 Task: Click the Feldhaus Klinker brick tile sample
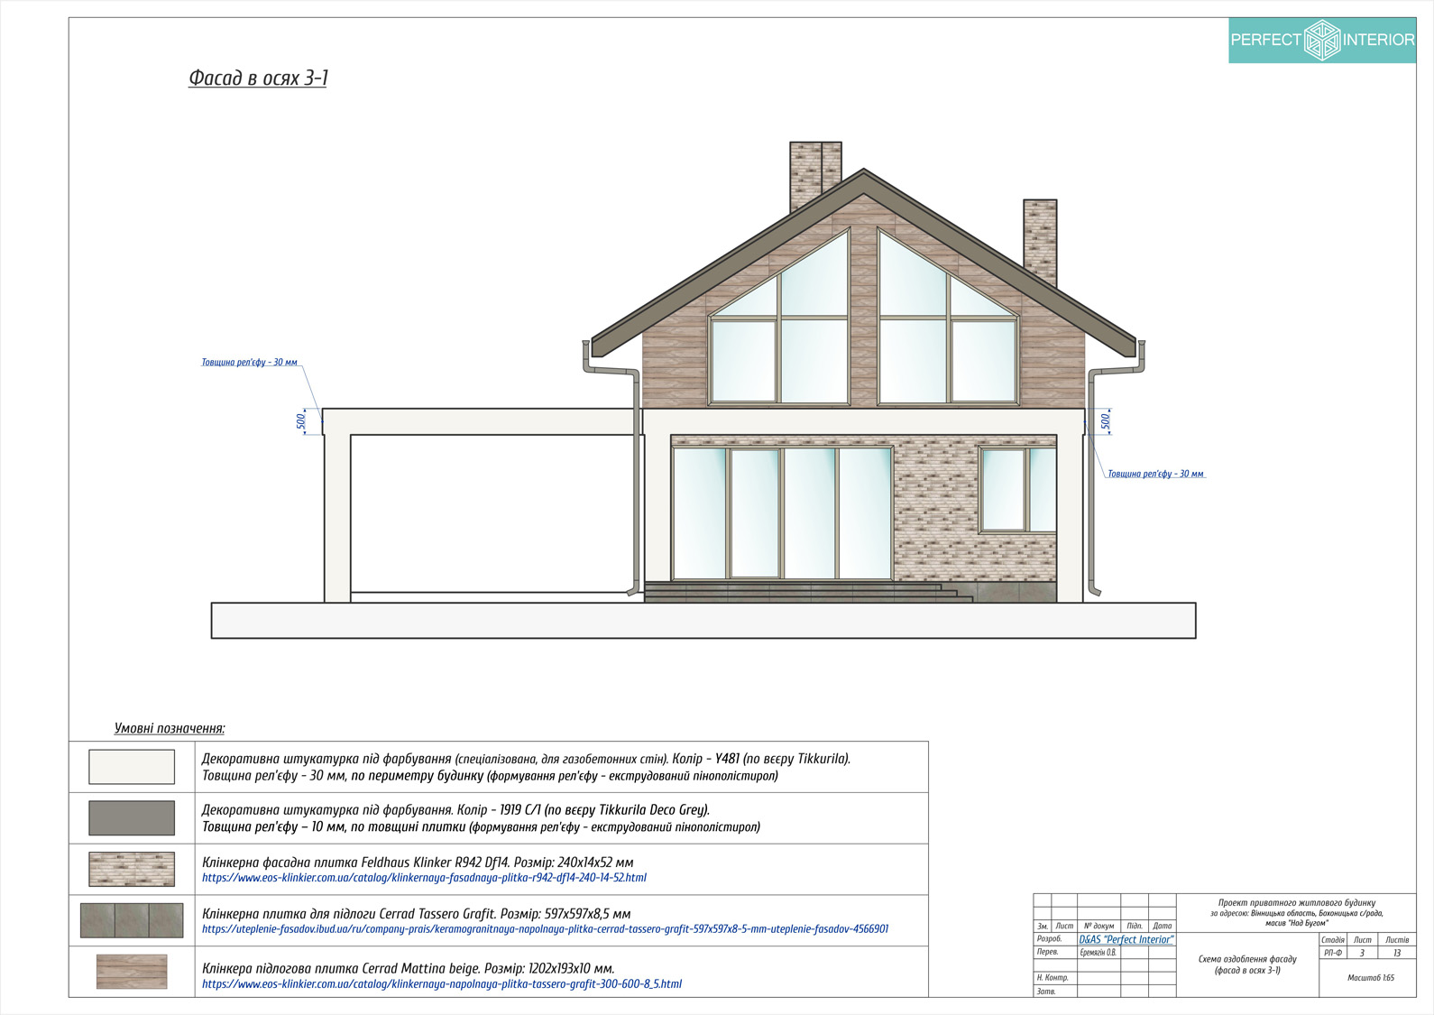coord(132,869)
